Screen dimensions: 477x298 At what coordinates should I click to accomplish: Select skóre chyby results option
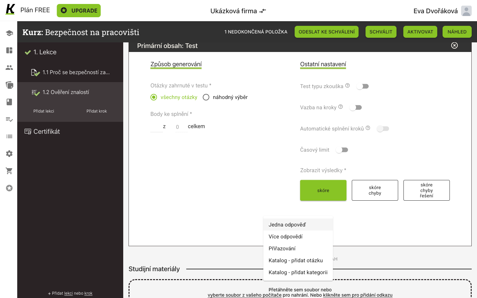(x=375, y=190)
